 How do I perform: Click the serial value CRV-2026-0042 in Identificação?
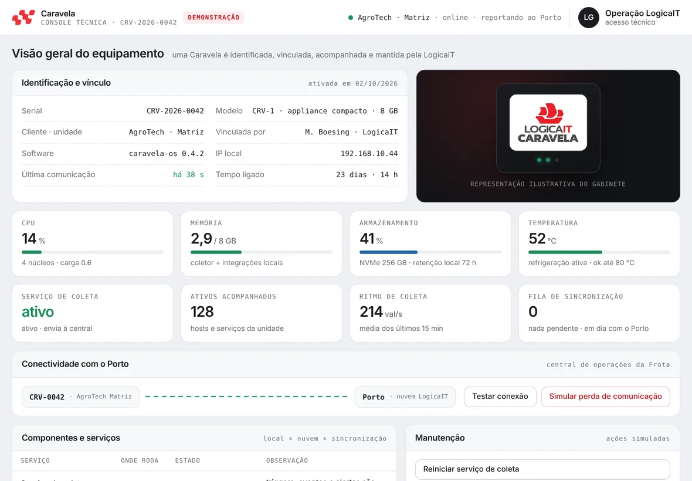pyautogui.click(x=175, y=111)
